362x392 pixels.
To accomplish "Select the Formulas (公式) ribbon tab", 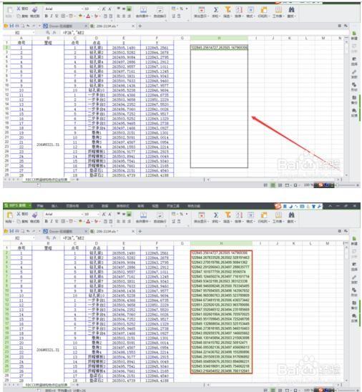I will [90, 206].
